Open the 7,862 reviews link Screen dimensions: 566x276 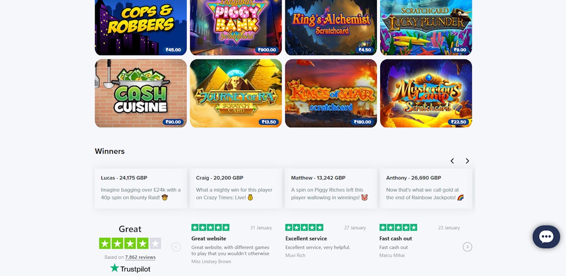tap(140, 257)
